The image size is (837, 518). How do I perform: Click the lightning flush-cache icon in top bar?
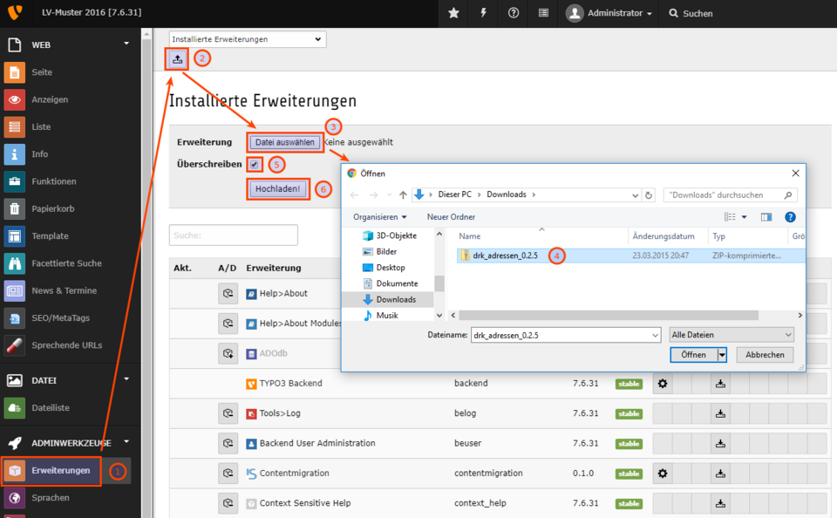tap(483, 13)
